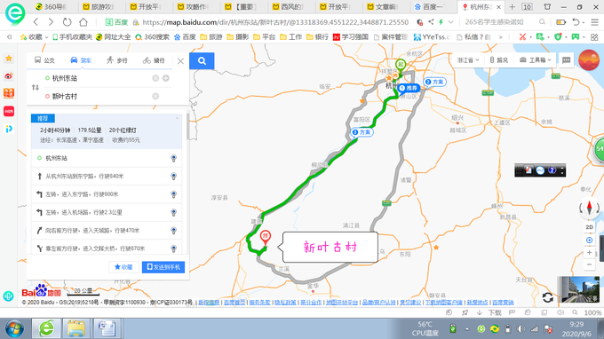604x339 pixels.
Task: Zoom in the map with plus button
Action: coord(589,253)
